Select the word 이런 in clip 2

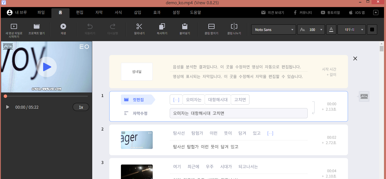(214, 133)
